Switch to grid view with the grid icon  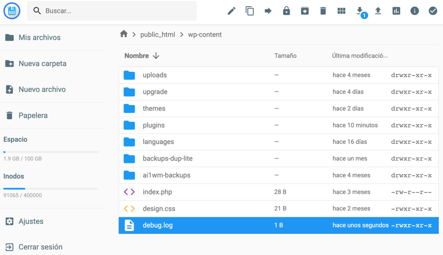coord(341,10)
